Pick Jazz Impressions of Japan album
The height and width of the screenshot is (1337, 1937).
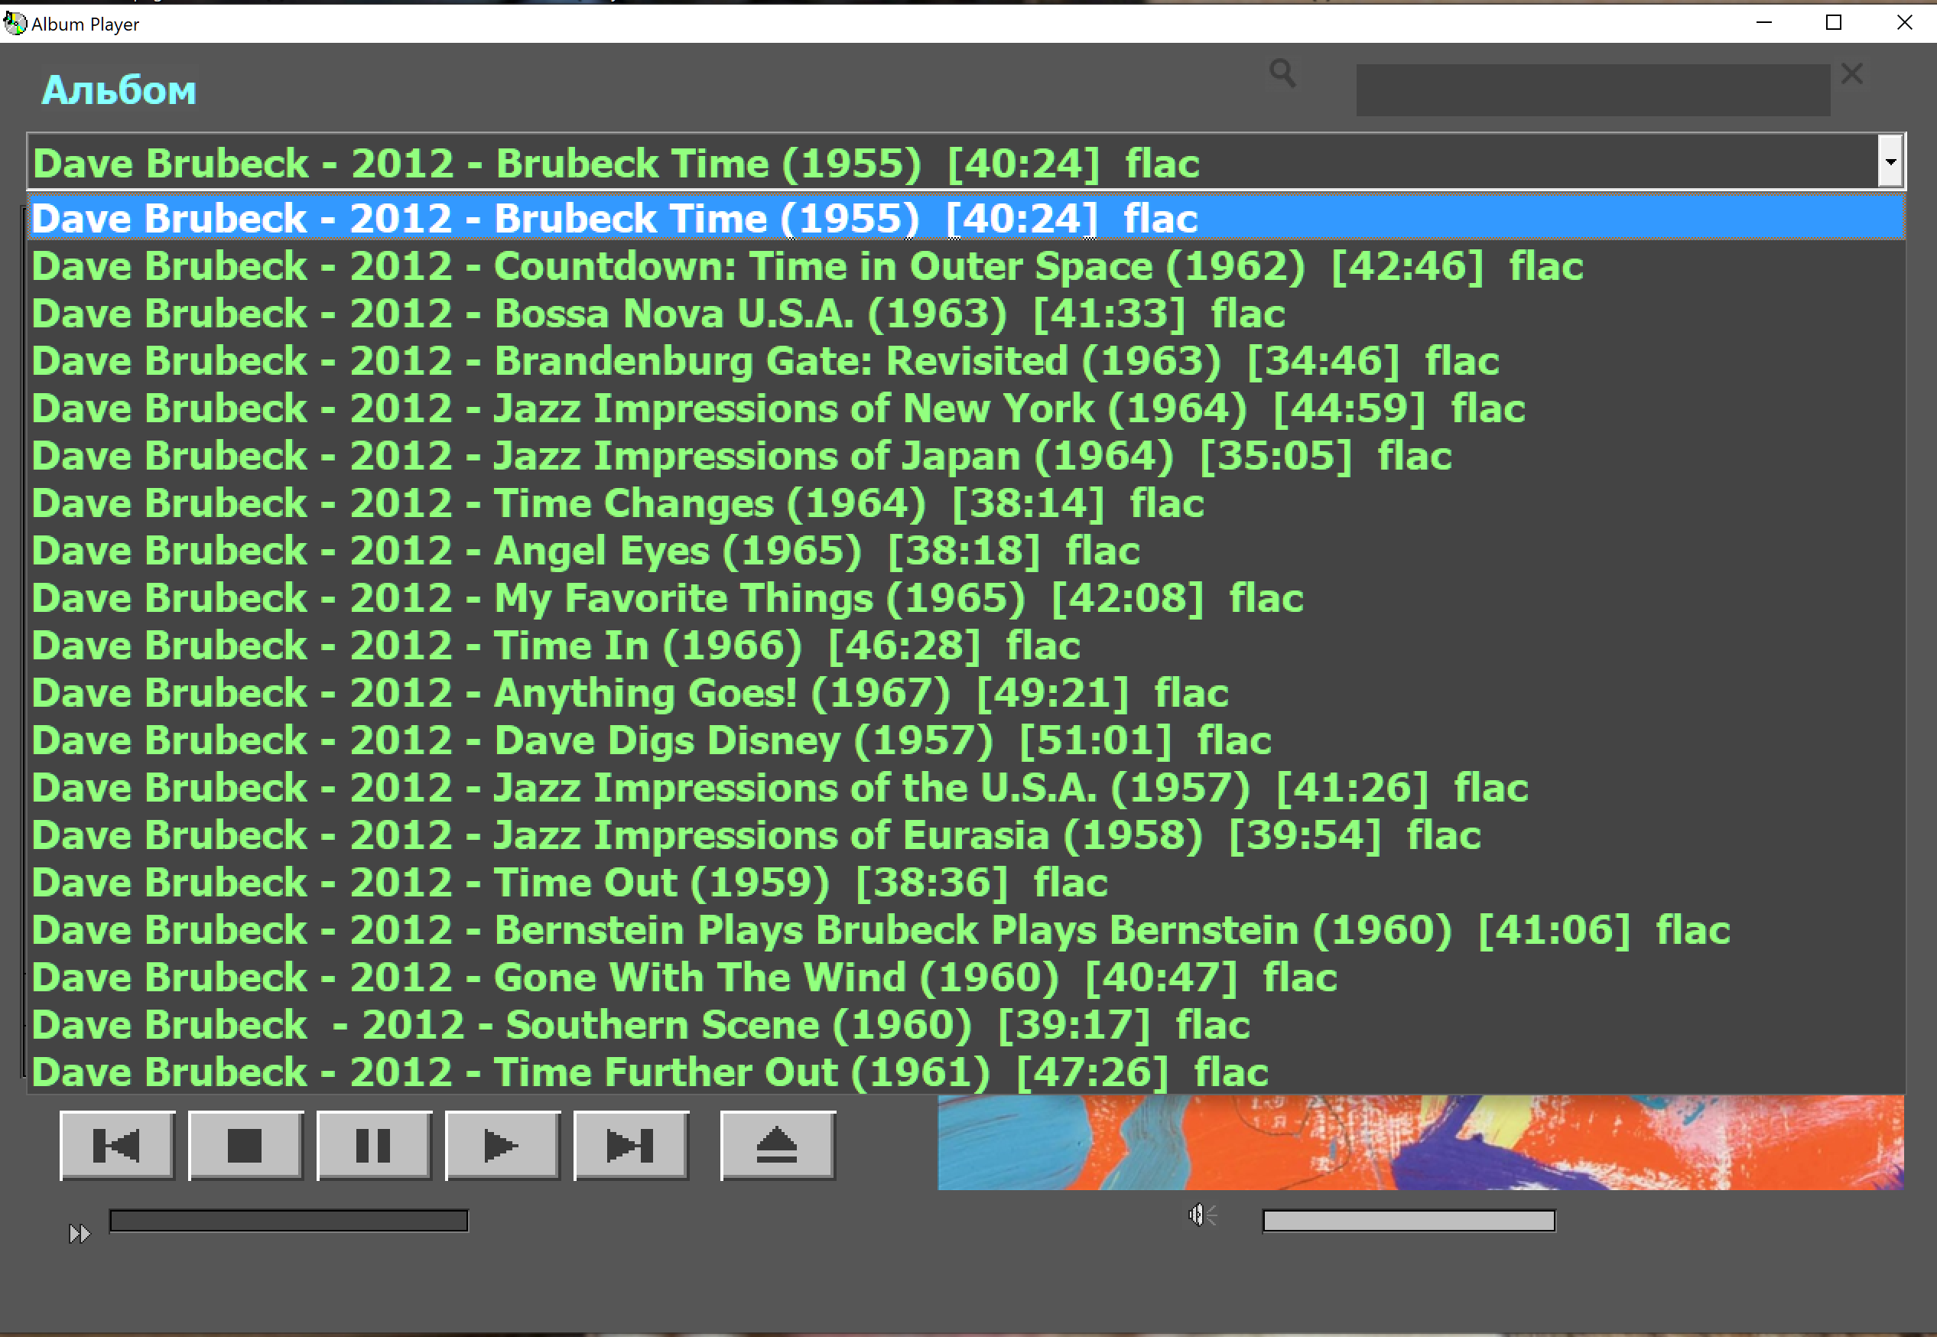tap(741, 457)
